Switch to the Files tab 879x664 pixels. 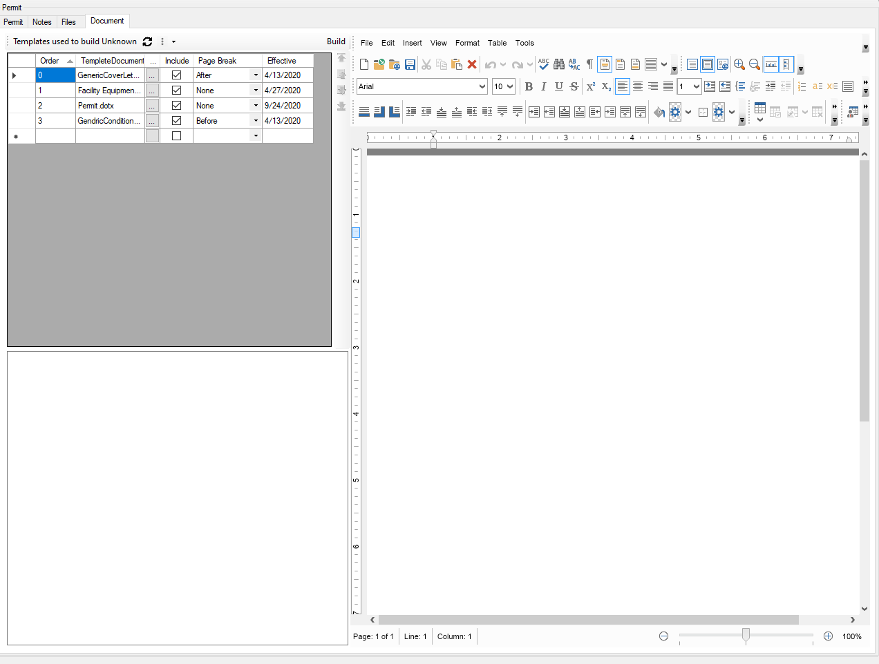click(x=69, y=21)
